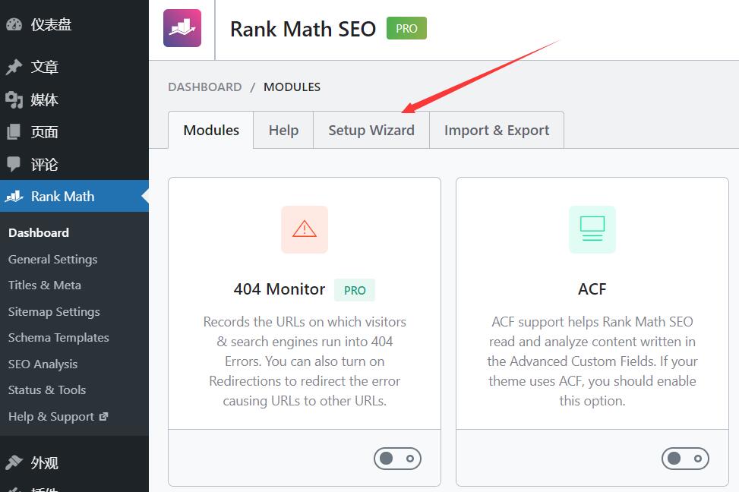Enable the ACF module switch
Viewport: 739px width, 492px height.
[685, 459]
